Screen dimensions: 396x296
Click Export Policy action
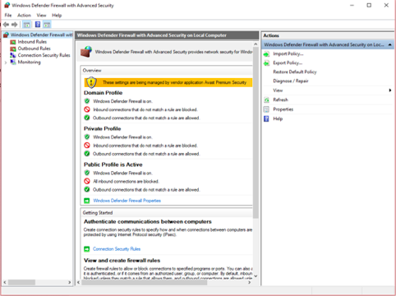pyautogui.click(x=288, y=62)
